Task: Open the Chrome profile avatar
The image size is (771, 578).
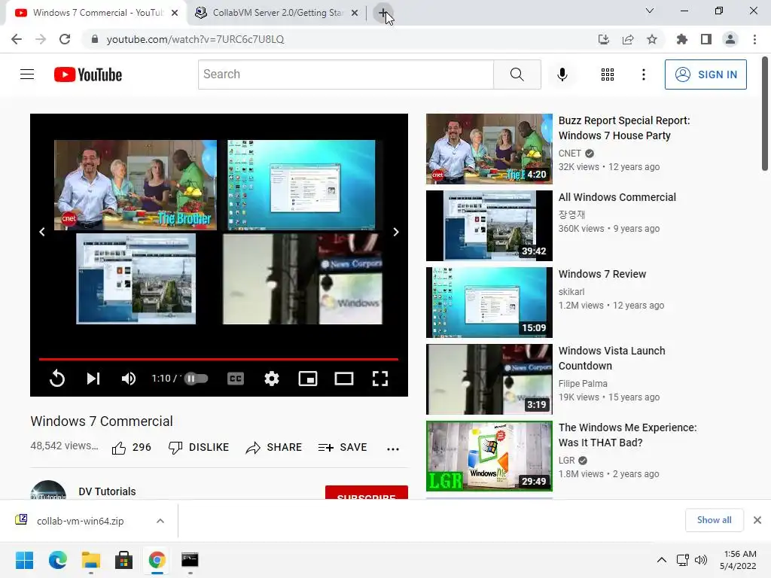Action: click(x=730, y=39)
